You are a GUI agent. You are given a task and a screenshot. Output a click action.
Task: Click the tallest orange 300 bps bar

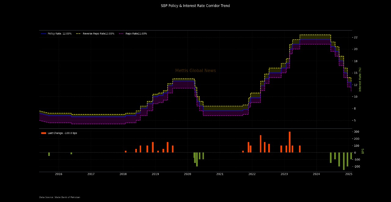click(x=290, y=142)
